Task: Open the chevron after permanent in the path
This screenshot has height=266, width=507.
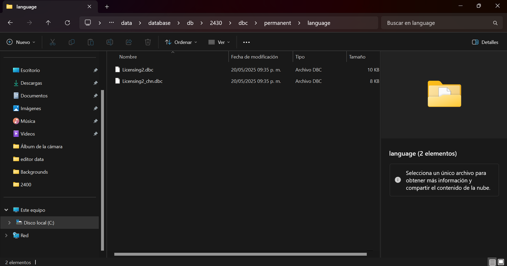Action: [299, 23]
